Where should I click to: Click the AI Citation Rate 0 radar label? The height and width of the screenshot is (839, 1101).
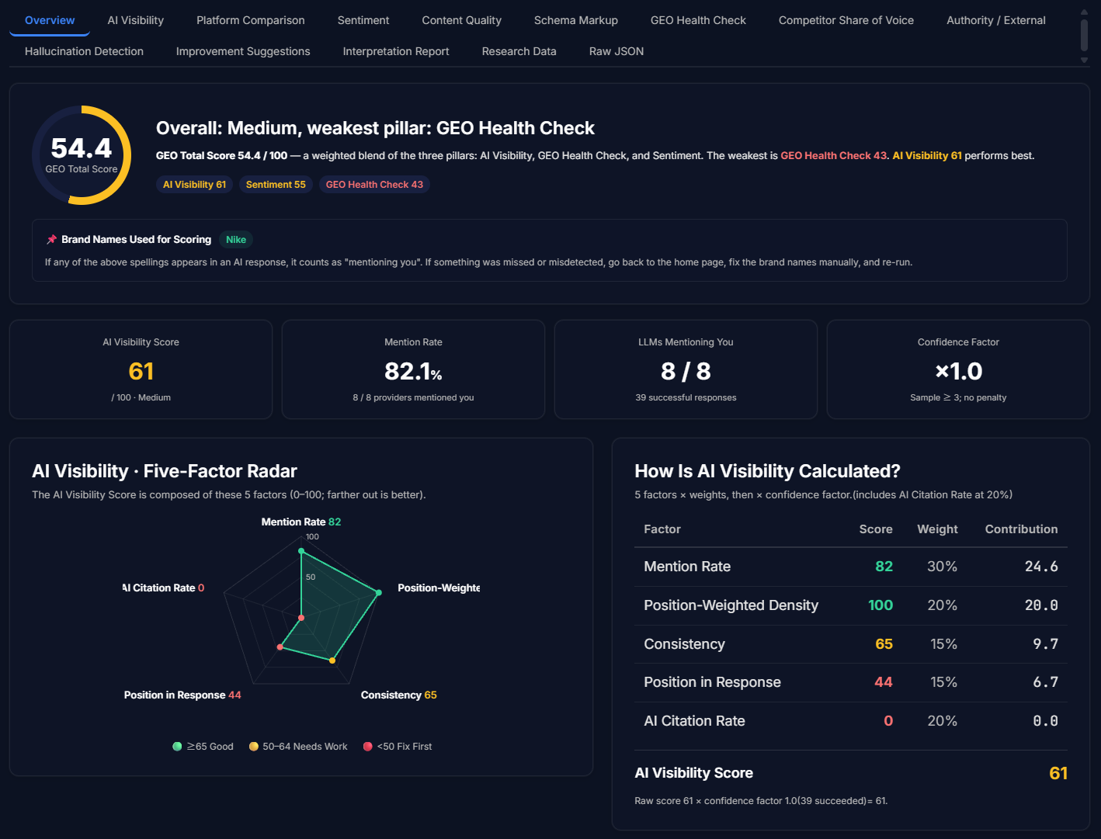tap(163, 588)
